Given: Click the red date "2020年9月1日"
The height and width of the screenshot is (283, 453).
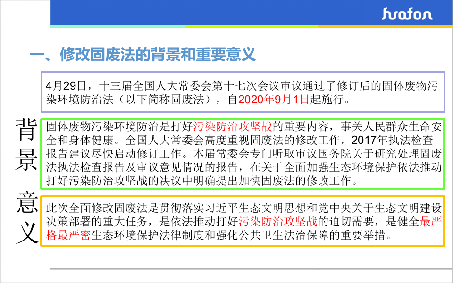Looking at the screenshot, I should click(x=273, y=100).
